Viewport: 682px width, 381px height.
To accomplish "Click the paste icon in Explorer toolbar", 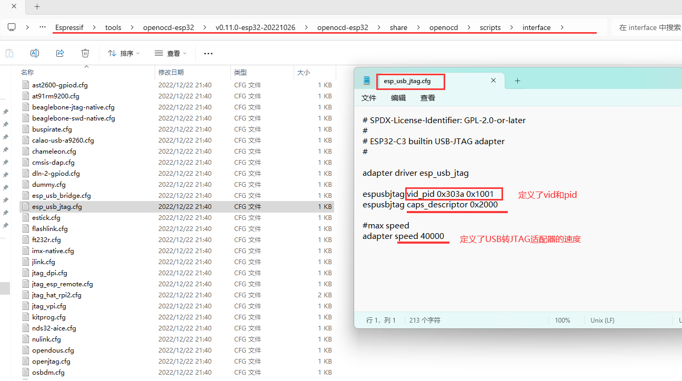I will 9,53.
